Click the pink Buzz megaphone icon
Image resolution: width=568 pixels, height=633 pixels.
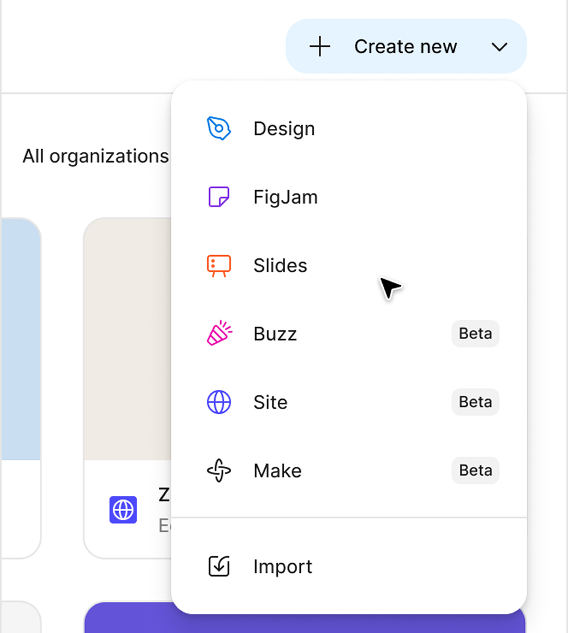coord(219,334)
